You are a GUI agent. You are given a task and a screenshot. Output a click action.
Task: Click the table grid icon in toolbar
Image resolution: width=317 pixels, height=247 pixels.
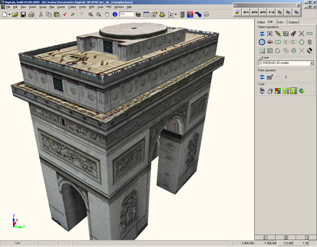click(x=146, y=15)
